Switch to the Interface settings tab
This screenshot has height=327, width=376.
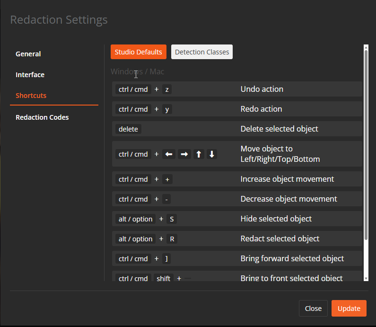pyautogui.click(x=30, y=75)
